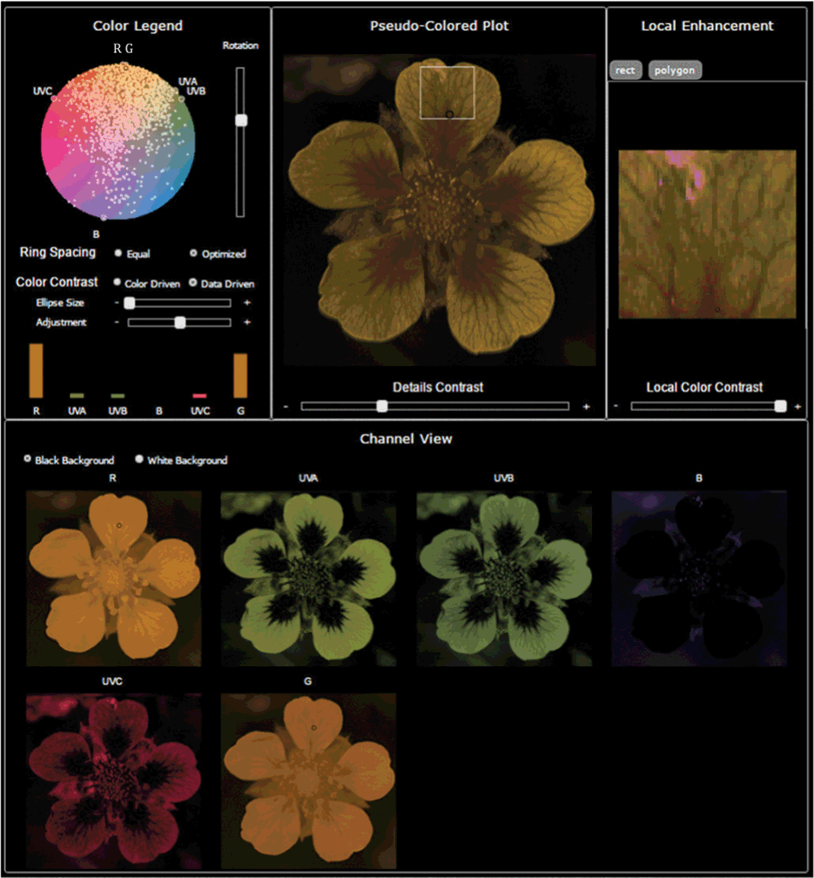Select the B channel dark thumbnail

(x=698, y=579)
